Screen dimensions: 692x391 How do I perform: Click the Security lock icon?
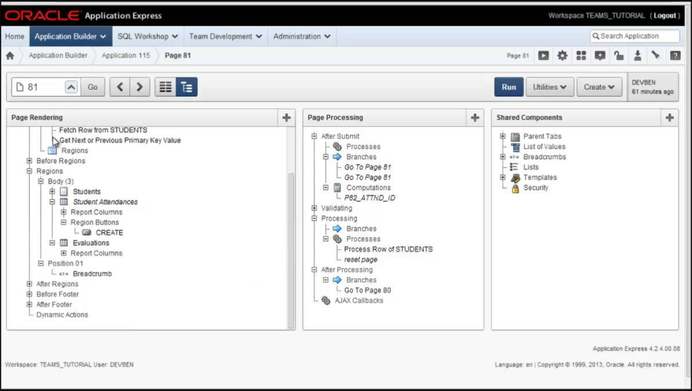pyautogui.click(x=515, y=188)
